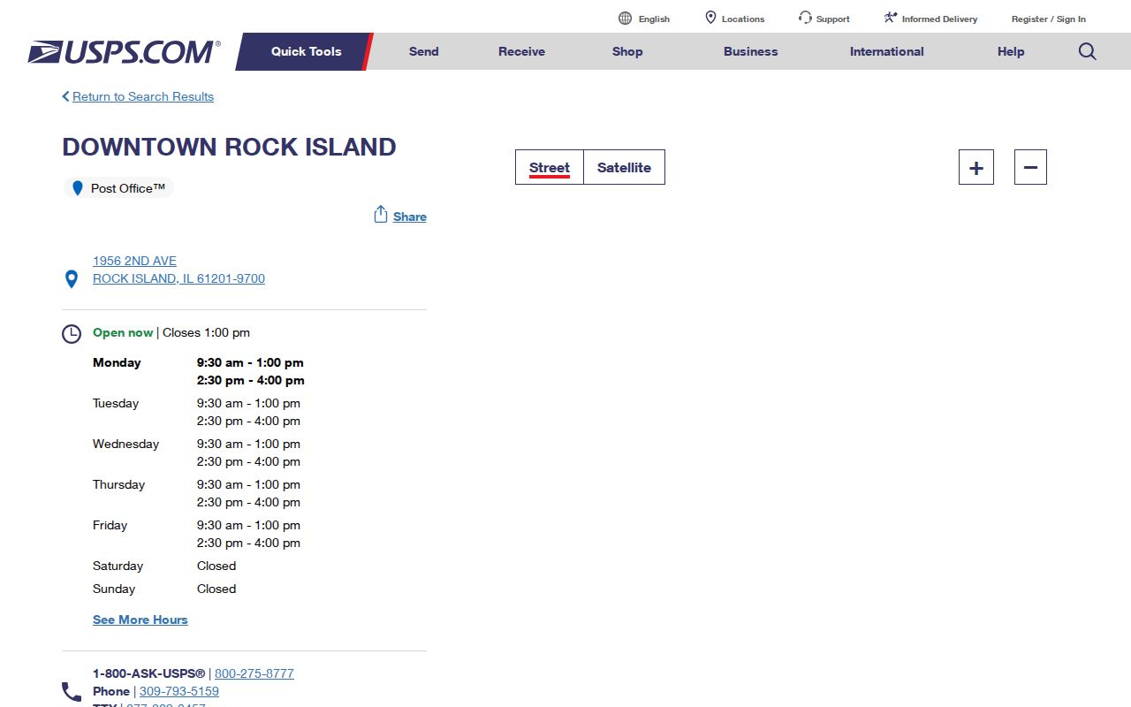The height and width of the screenshot is (707, 1131).
Task: Click ROCK ISLAND, IL 61201-9700 link
Action: coord(178,278)
